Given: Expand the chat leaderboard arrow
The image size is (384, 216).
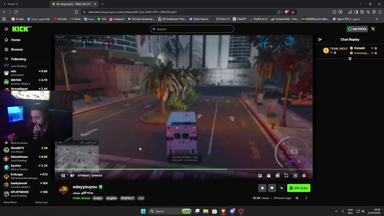Looking at the screenshot, I should (350, 59).
